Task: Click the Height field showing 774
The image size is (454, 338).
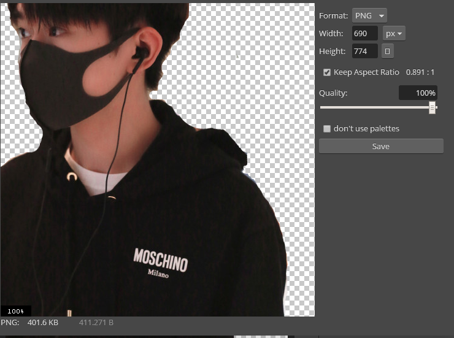Action: (365, 52)
